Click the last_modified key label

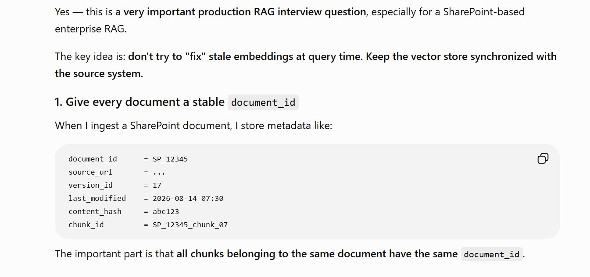97,199
